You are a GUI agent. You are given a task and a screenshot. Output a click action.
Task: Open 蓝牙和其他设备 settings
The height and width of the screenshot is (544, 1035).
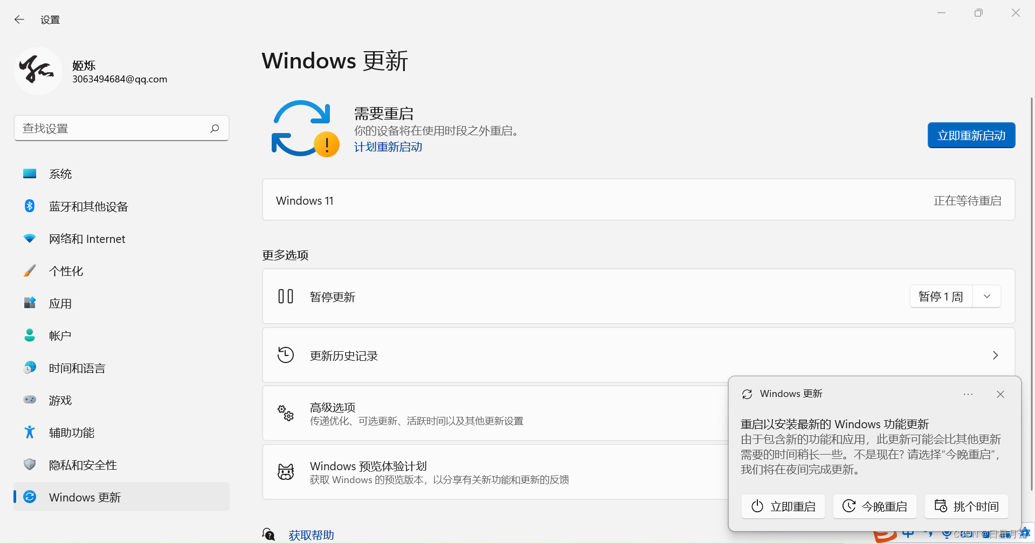tap(121, 206)
